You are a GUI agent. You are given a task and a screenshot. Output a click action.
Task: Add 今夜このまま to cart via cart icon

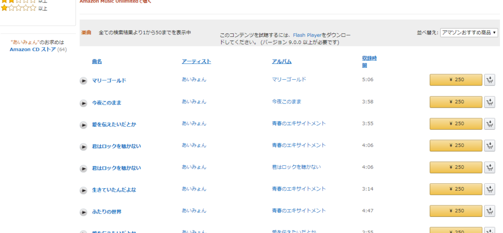click(x=490, y=102)
